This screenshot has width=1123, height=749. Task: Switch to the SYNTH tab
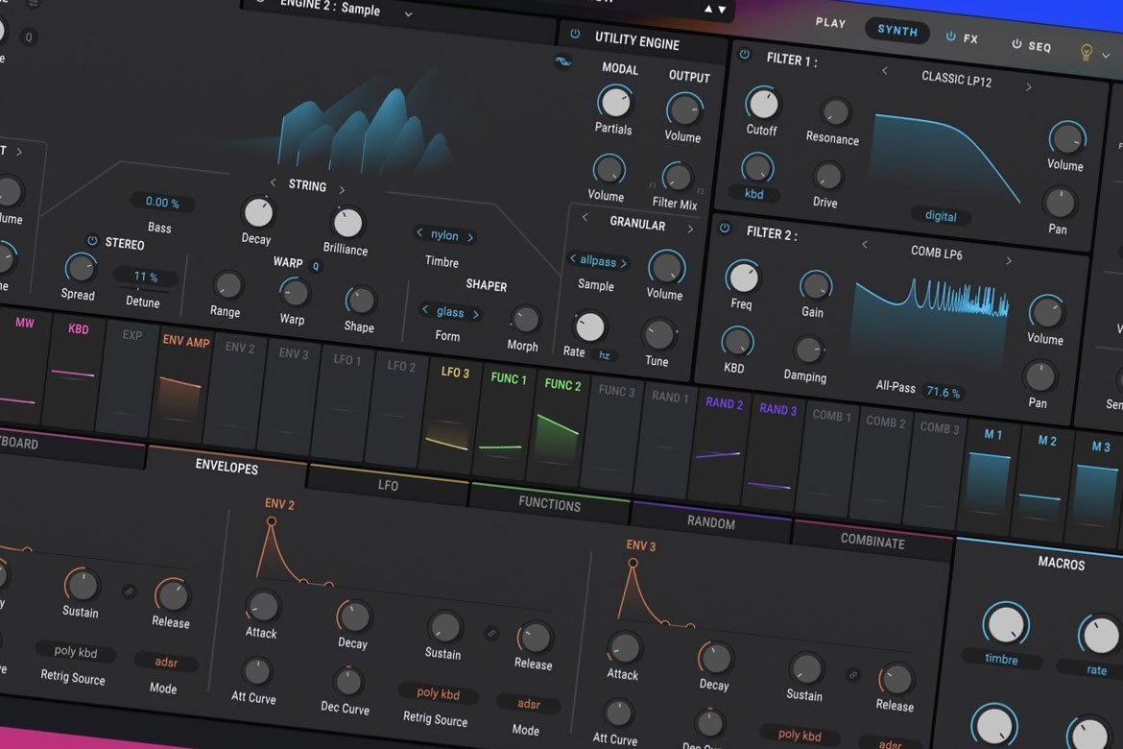point(897,30)
